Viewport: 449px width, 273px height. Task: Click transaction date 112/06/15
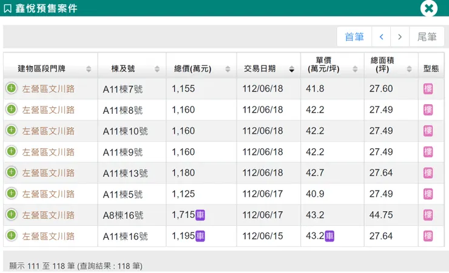tap(263, 236)
